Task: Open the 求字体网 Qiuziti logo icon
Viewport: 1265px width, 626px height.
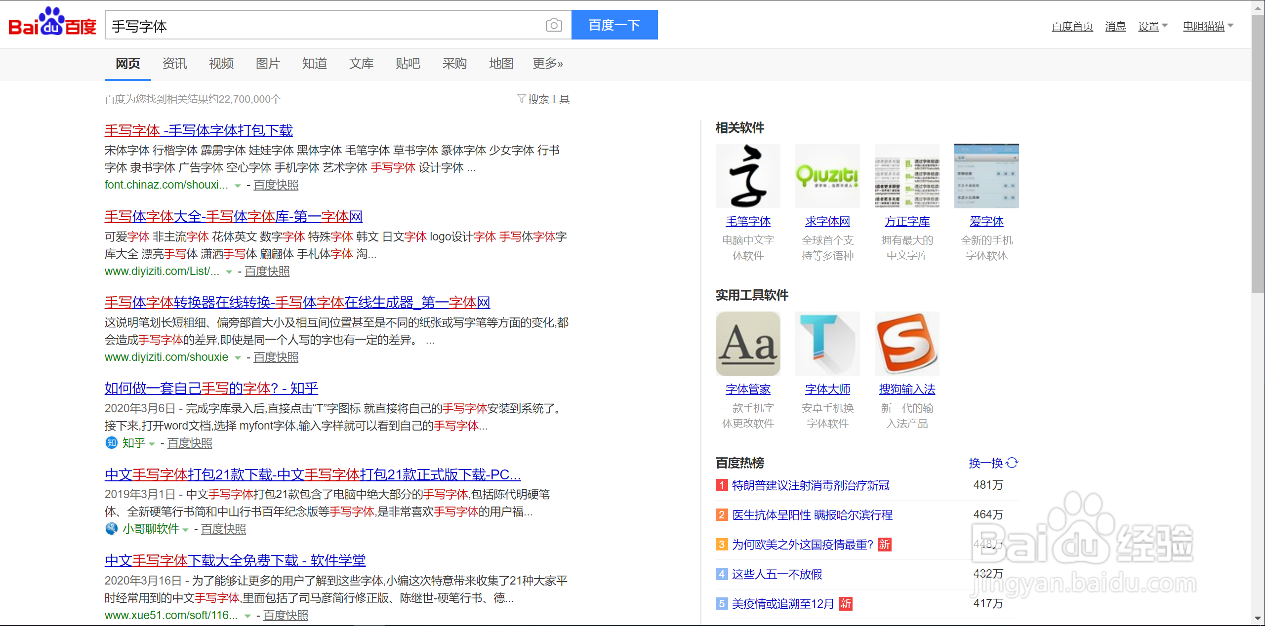Action: 827,176
